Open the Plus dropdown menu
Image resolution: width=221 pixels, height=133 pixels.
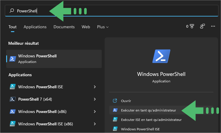(x=103, y=27)
